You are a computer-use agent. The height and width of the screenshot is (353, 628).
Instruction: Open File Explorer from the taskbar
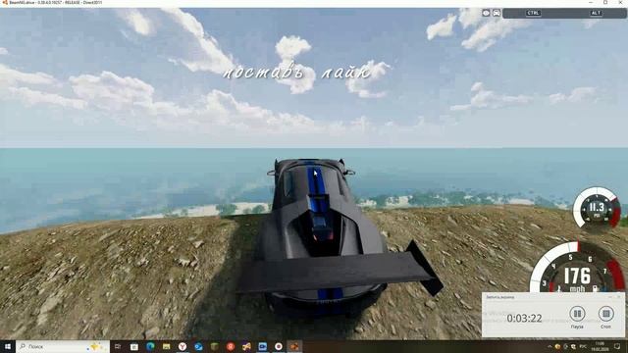click(x=166, y=346)
